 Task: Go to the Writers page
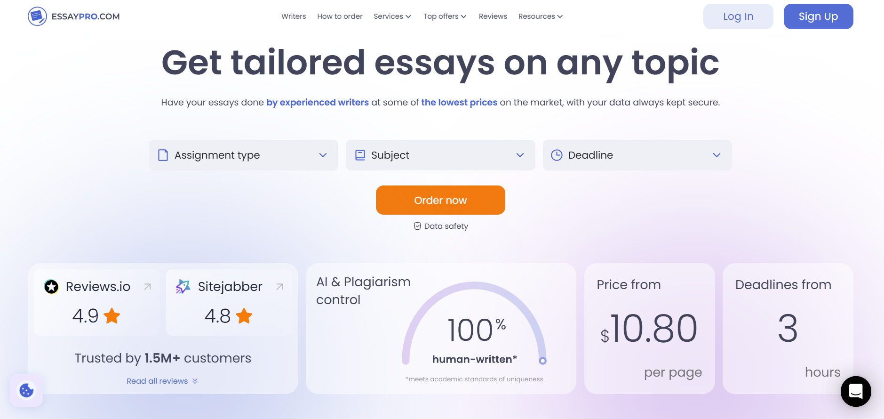tap(294, 16)
